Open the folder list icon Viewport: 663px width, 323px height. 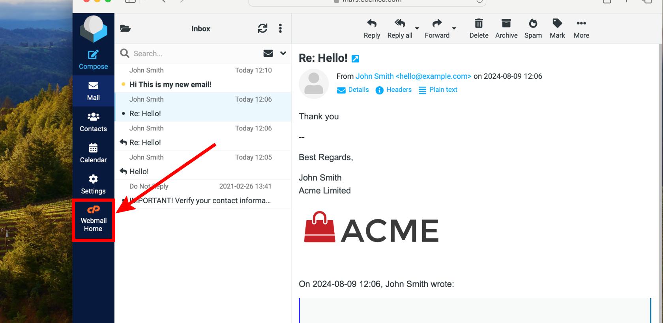point(125,28)
